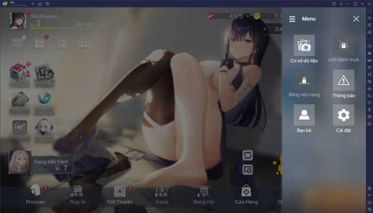
Task: Open the Cash Shop icon
Action: pyautogui.click(x=20, y=74)
